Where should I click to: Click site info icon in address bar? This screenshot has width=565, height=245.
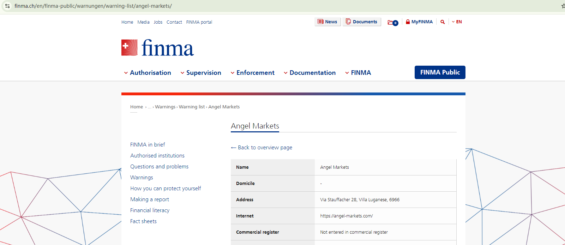[7, 6]
